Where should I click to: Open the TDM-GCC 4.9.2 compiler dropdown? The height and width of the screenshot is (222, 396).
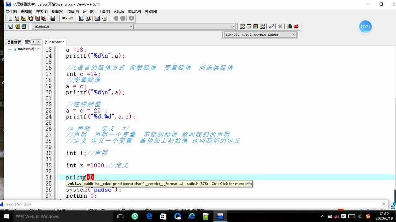[260, 35]
